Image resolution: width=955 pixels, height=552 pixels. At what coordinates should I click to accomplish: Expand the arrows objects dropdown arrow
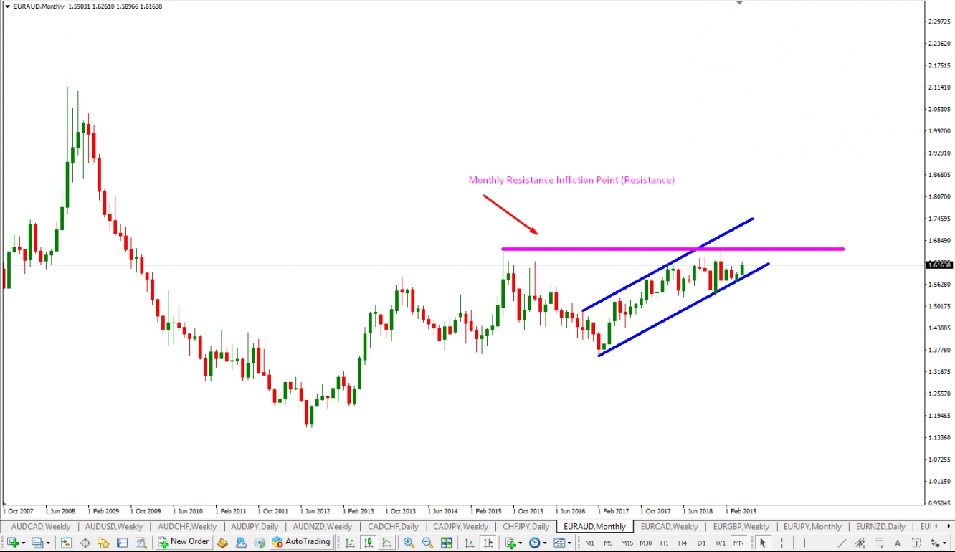click(944, 543)
